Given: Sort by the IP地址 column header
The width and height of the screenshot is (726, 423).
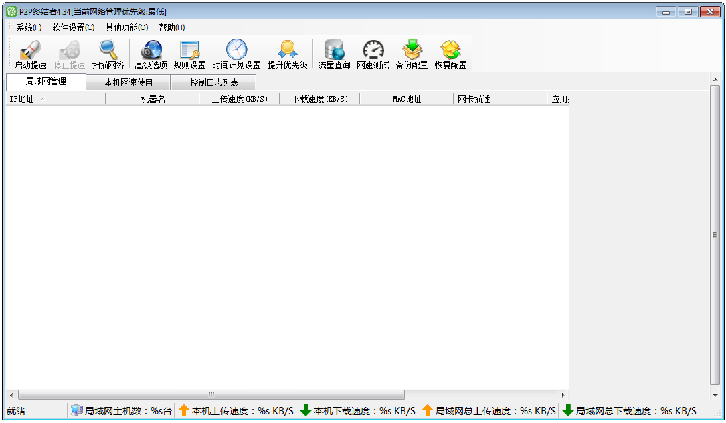Looking at the screenshot, I should [x=56, y=99].
